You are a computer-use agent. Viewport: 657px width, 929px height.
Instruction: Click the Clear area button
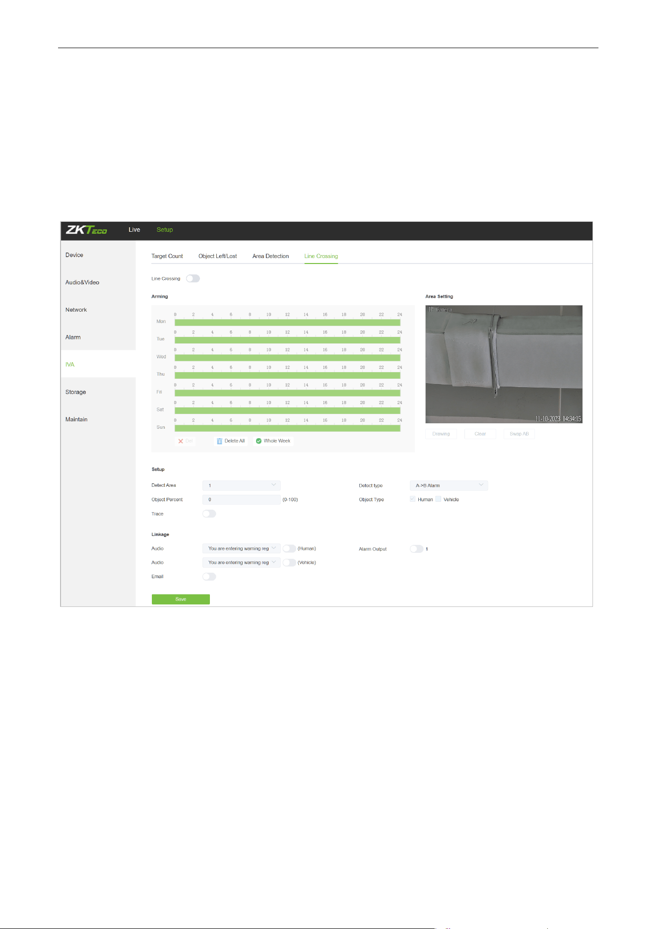(x=480, y=434)
